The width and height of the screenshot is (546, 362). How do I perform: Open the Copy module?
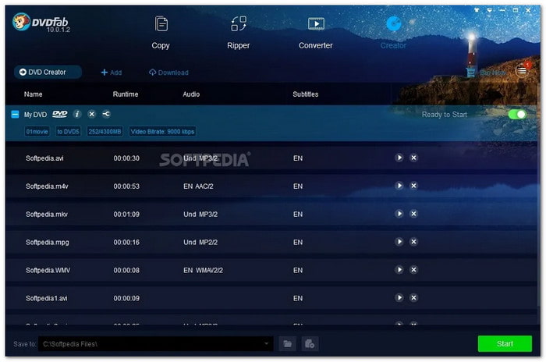(161, 33)
